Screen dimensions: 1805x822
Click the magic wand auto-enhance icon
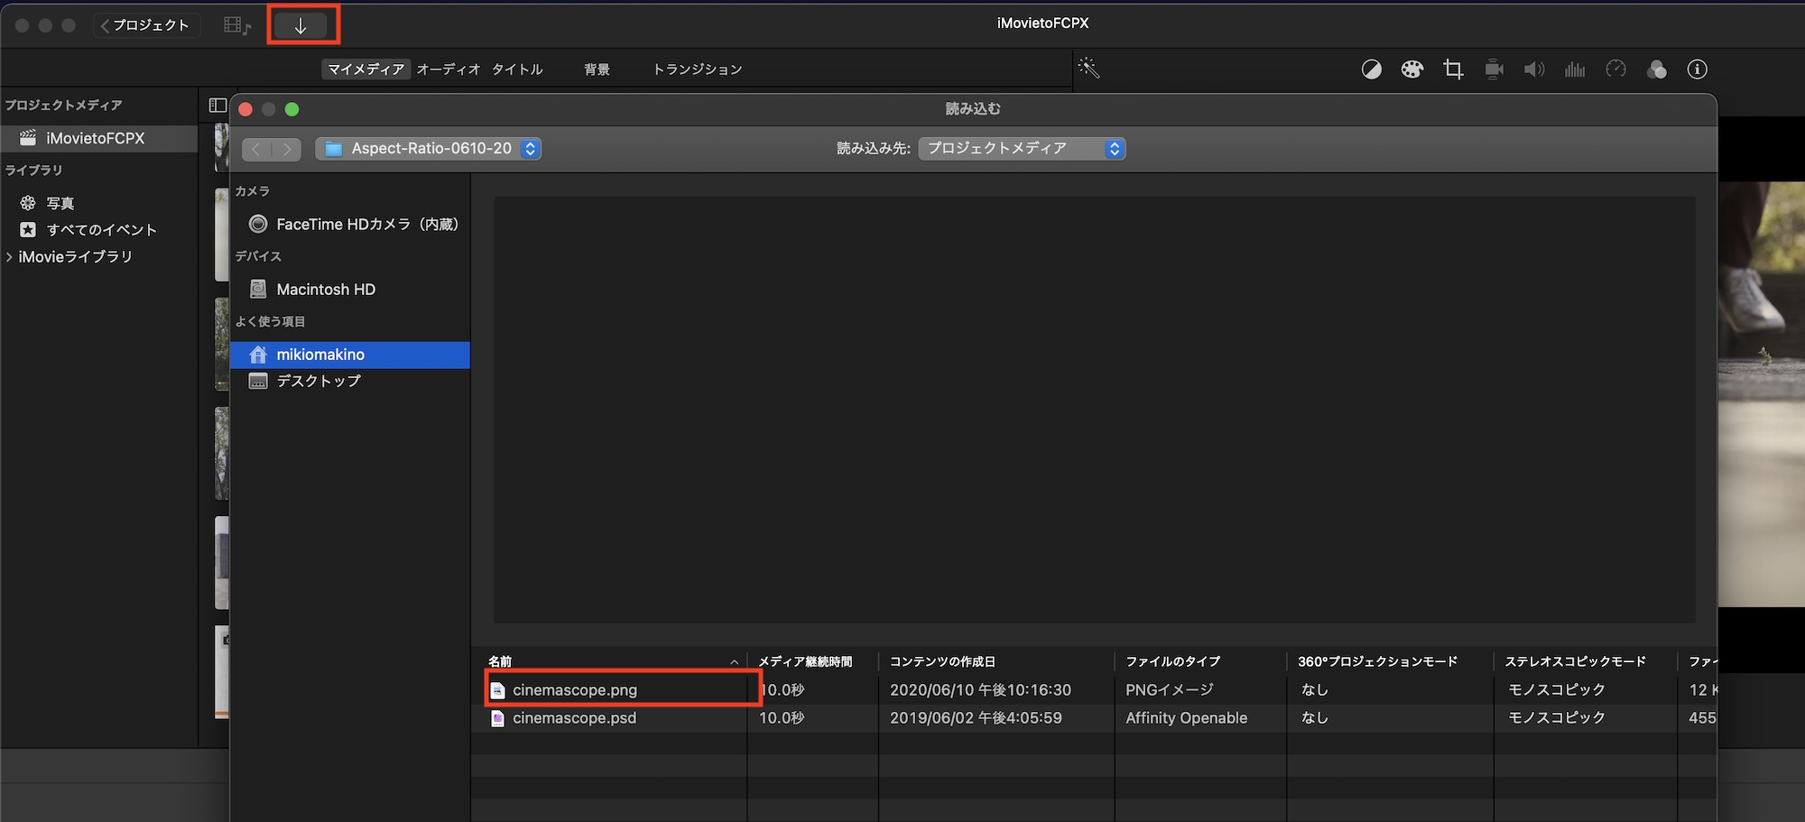click(x=1088, y=69)
